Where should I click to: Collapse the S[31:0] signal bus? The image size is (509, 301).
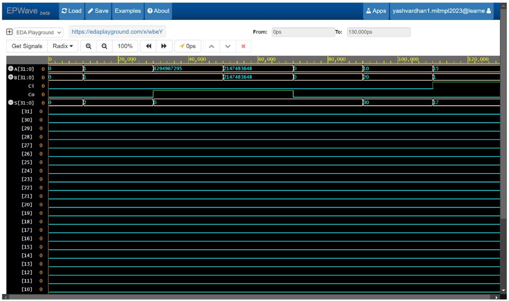click(11, 103)
